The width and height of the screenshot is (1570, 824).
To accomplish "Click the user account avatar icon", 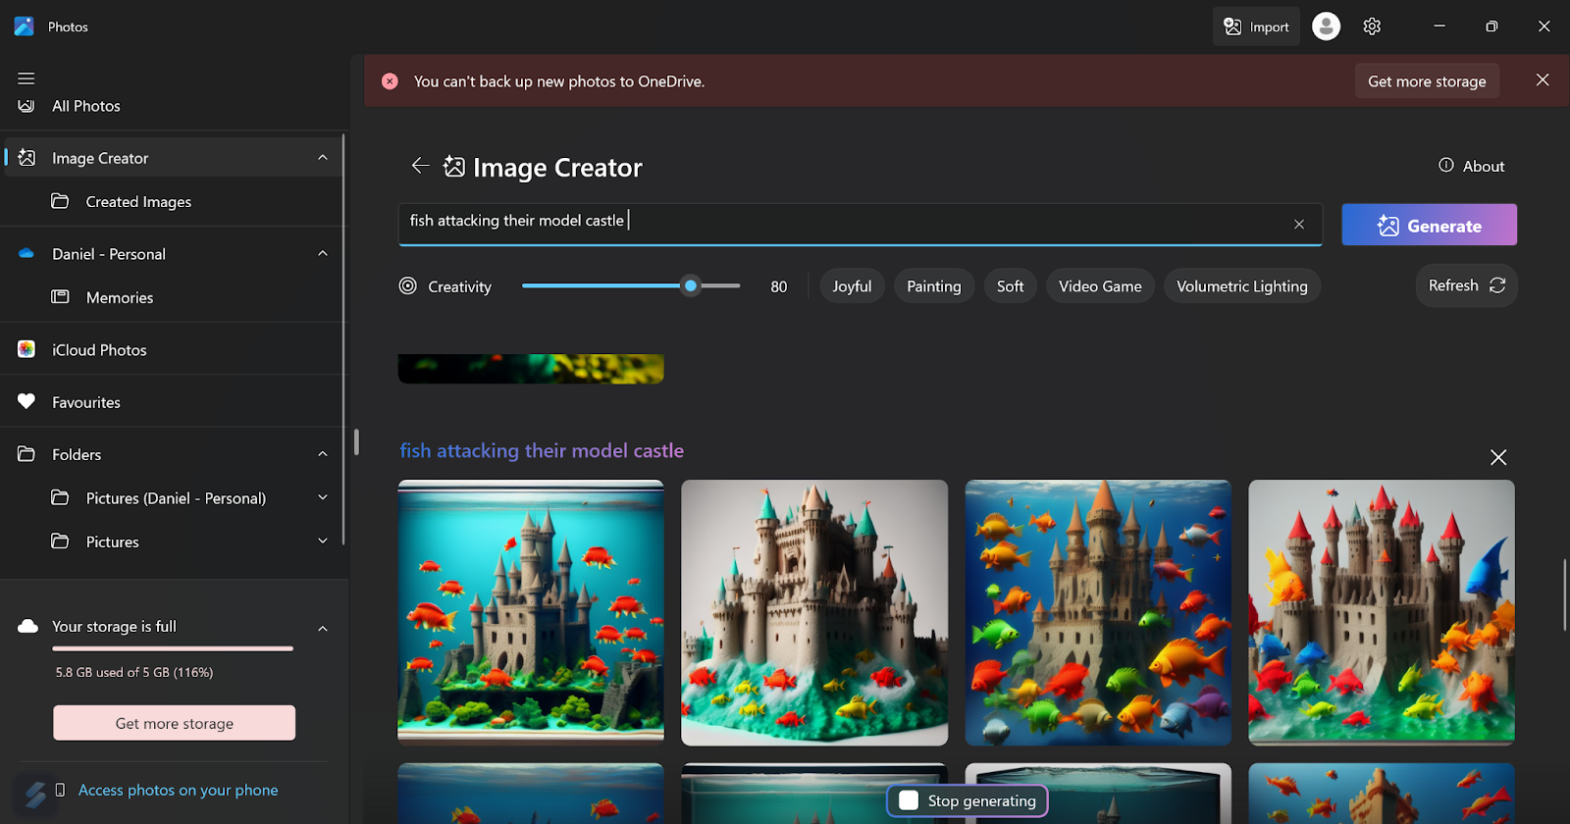I will pos(1326,26).
